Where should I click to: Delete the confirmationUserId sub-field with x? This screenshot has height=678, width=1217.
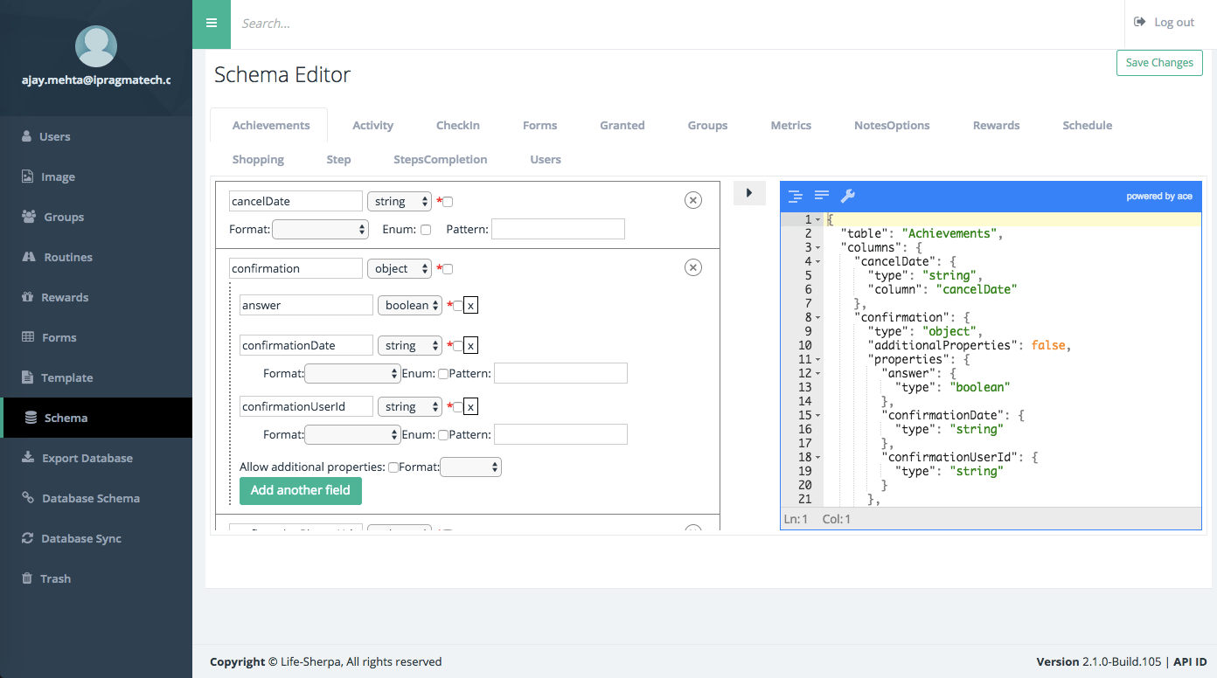tap(470, 407)
